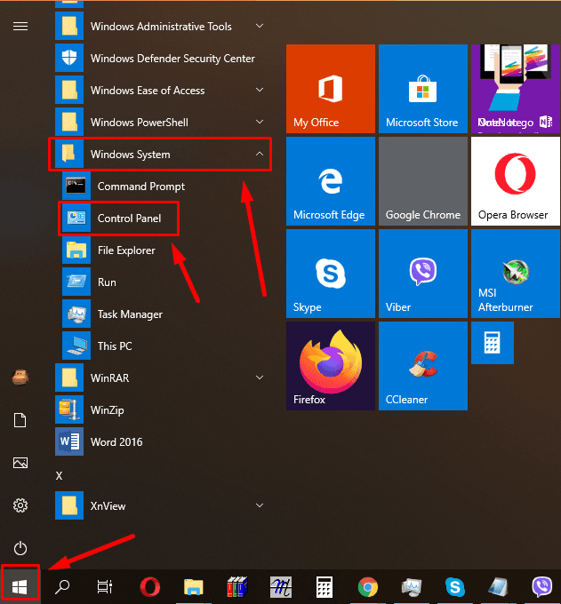Expand the WinRAR folder chevron
Screen dimensions: 561x604
tap(260, 377)
